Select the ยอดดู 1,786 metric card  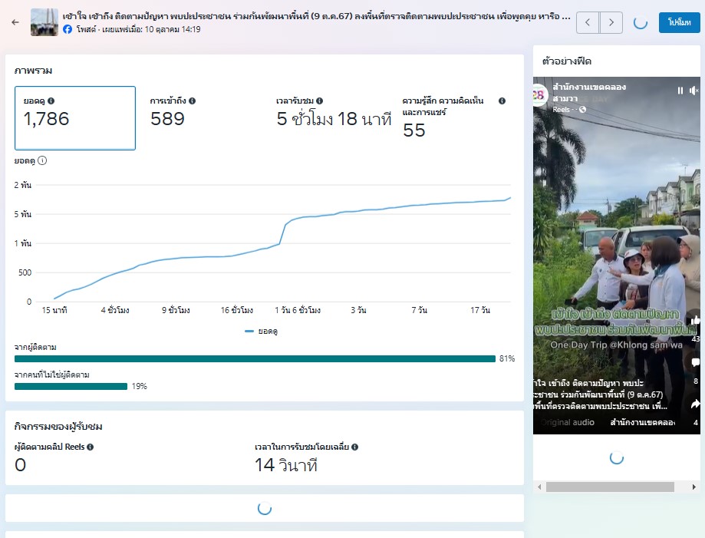point(75,118)
